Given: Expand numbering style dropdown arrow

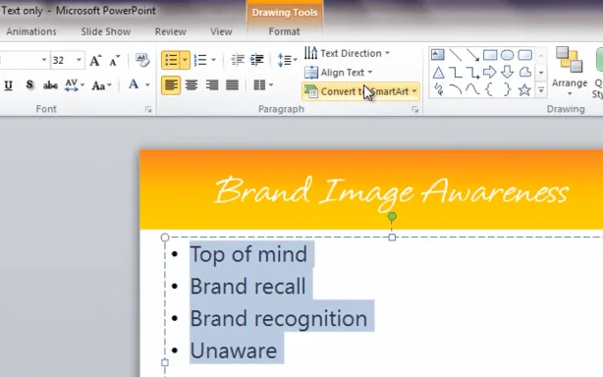Looking at the screenshot, I should [x=213, y=60].
